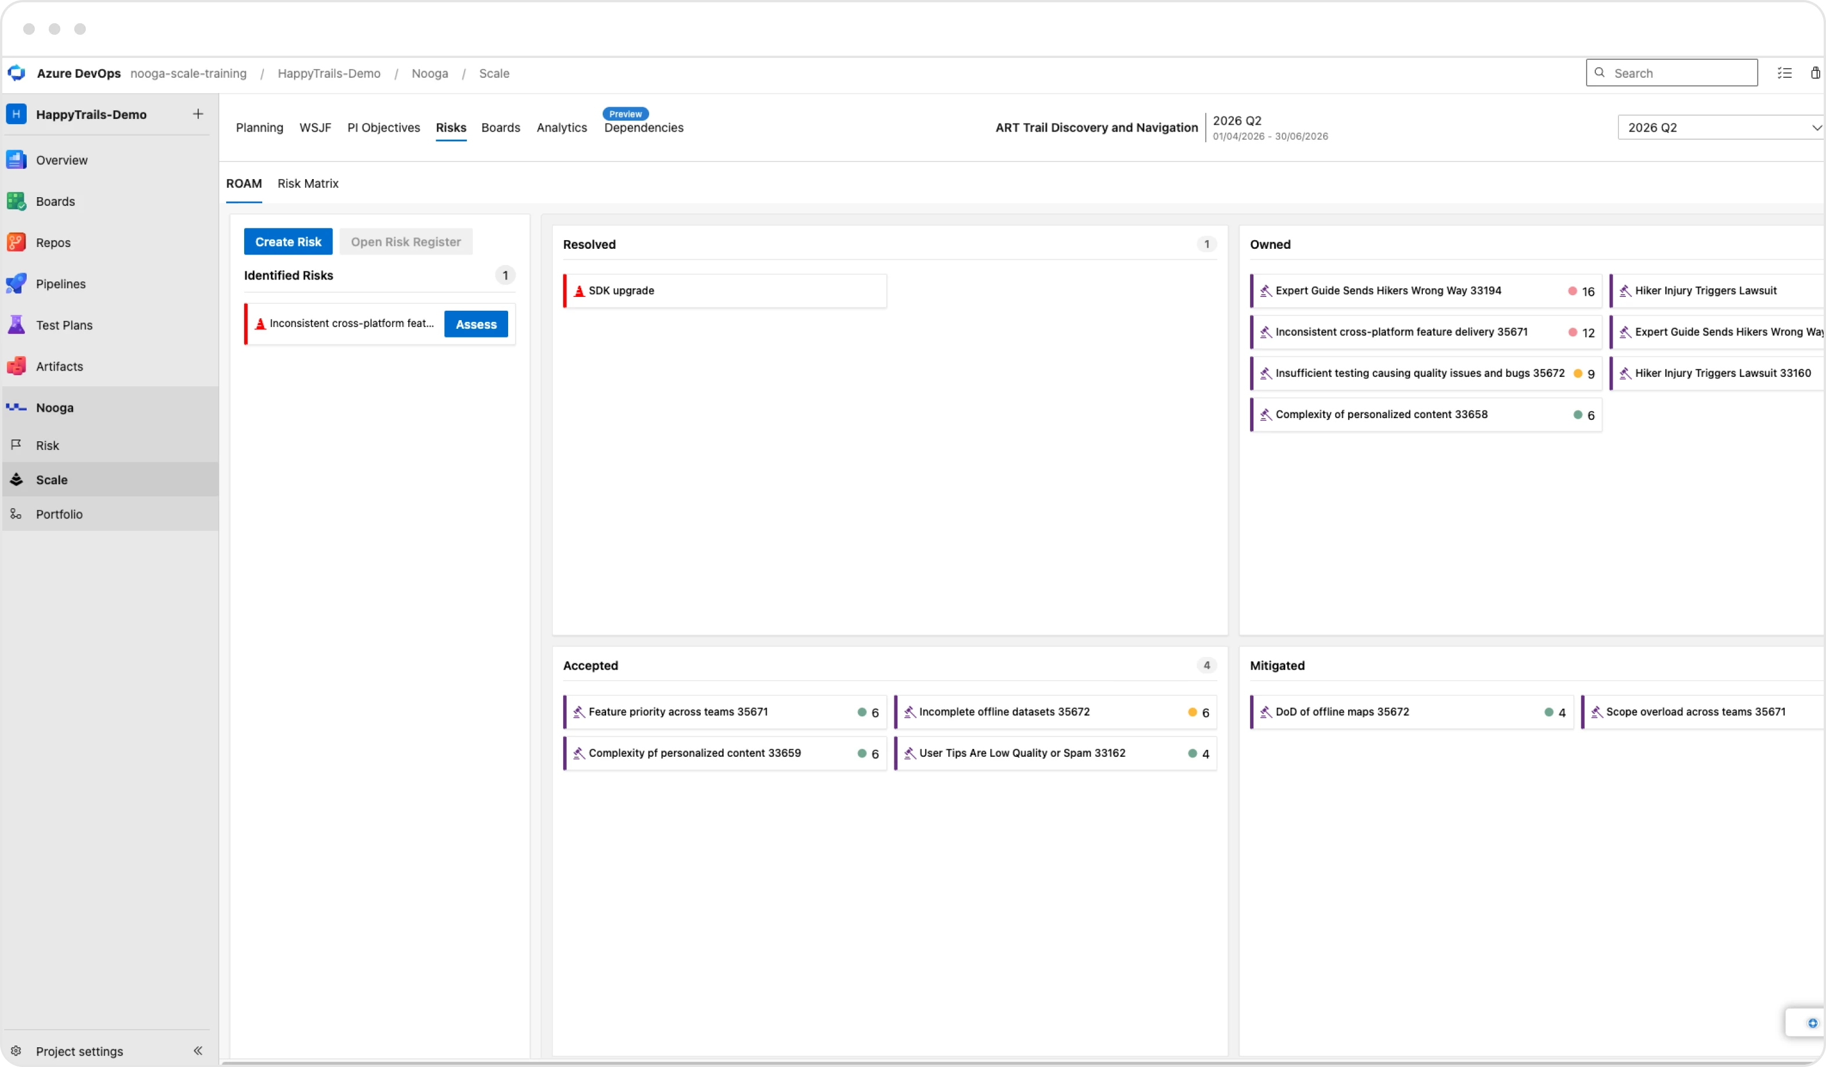Image resolution: width=1826 pixels, height=1067 pixels.
Task: Open the Pipelines hub icon
Action: click(16, 284)
